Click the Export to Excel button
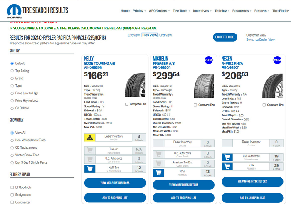 coord(226,37)
